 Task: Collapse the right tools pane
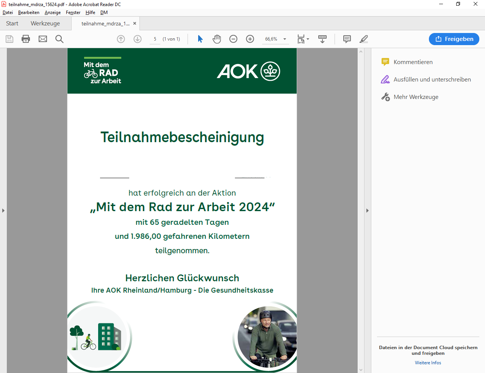(367, 210)
